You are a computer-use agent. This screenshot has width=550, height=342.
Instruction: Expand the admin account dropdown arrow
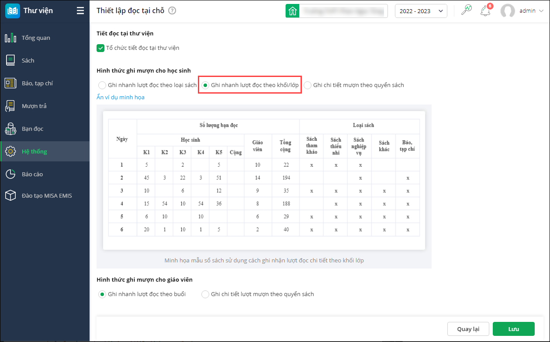coord(541,11)
